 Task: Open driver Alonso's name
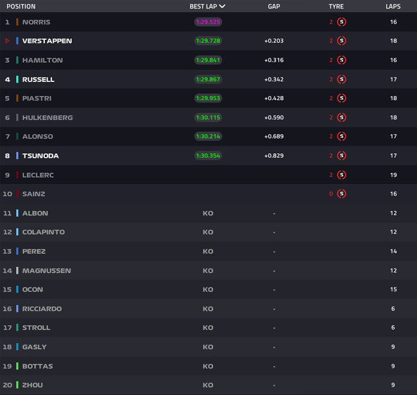37,137
